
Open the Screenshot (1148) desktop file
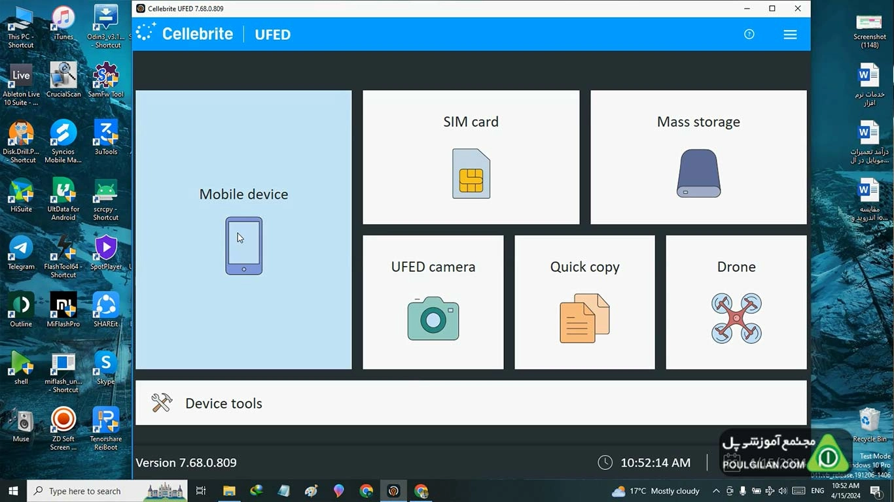(869, 31)
